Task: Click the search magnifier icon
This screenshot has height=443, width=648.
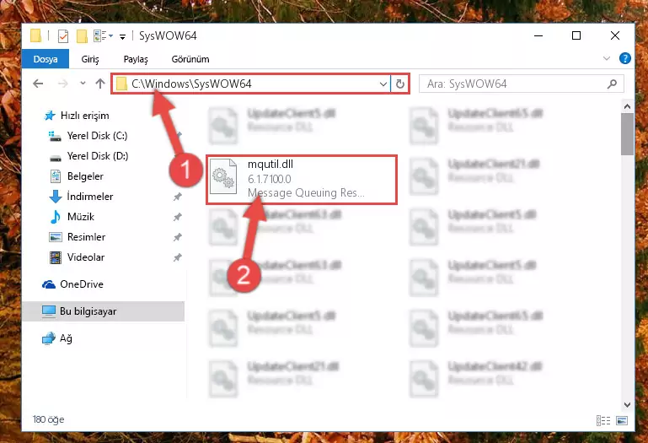Action: tap(612, 84)
